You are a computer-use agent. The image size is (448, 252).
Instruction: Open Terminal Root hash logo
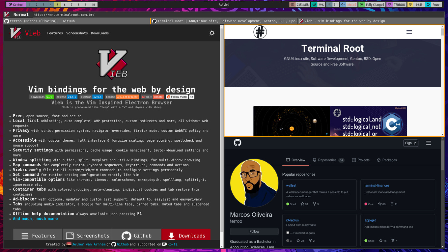coord(260,32)
